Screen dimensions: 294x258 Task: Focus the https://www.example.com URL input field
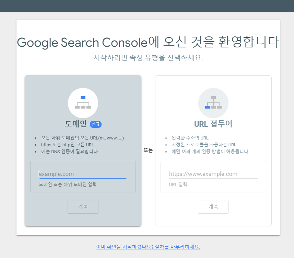213,174
